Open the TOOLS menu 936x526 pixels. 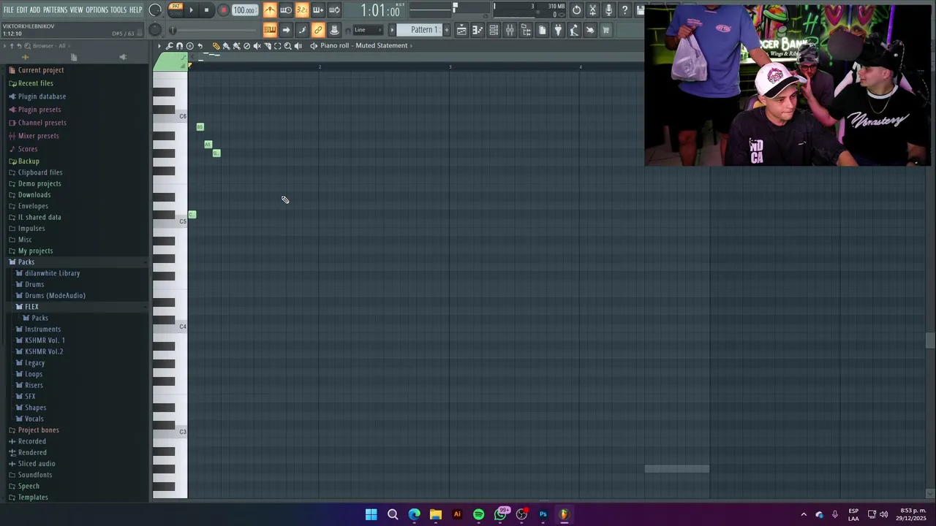(x=118, y=10)
